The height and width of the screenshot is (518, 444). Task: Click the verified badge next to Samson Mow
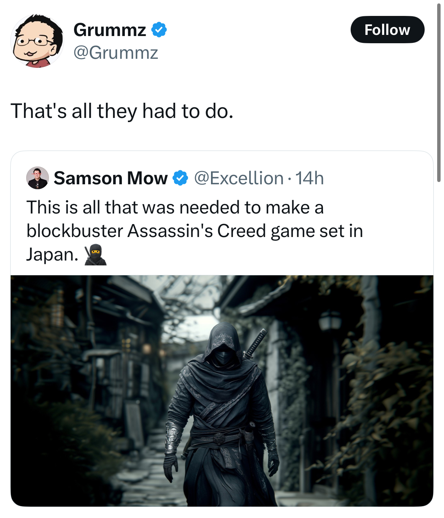[x=181, y=178]
